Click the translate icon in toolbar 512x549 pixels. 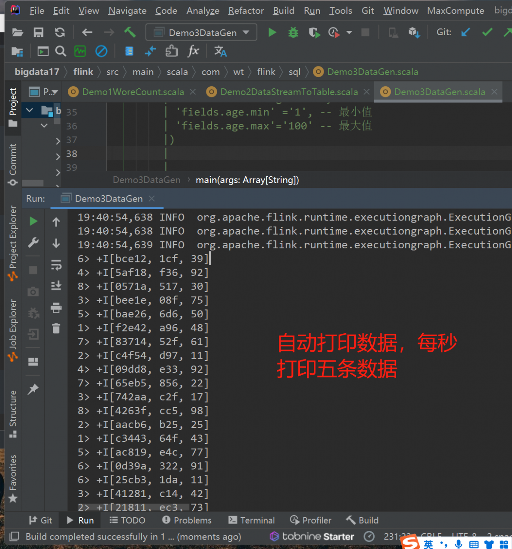coord(220,51)
